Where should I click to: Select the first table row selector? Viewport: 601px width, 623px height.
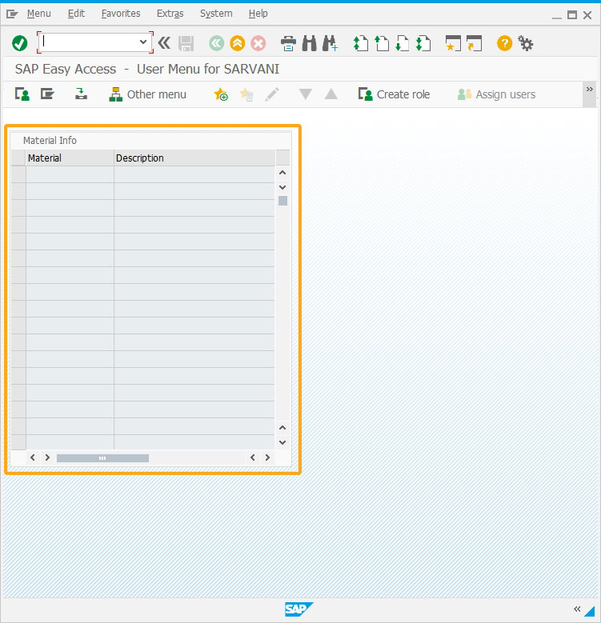point(18,174)
